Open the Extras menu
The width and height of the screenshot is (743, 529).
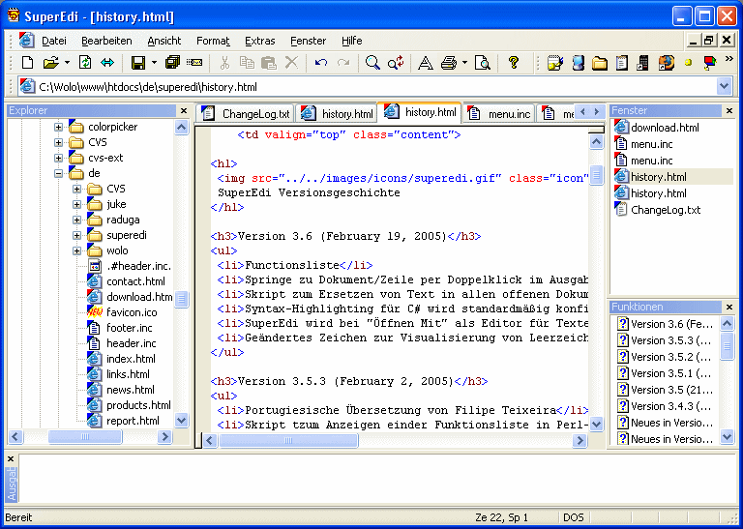[x=259, y=41]
